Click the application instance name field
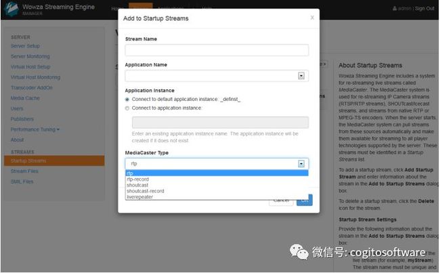 [220, 123]
